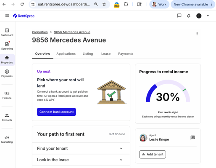Screen dimensions: 216x168
Task: Go to Dashboard in the sidebar
Action: tap(7, 32)
